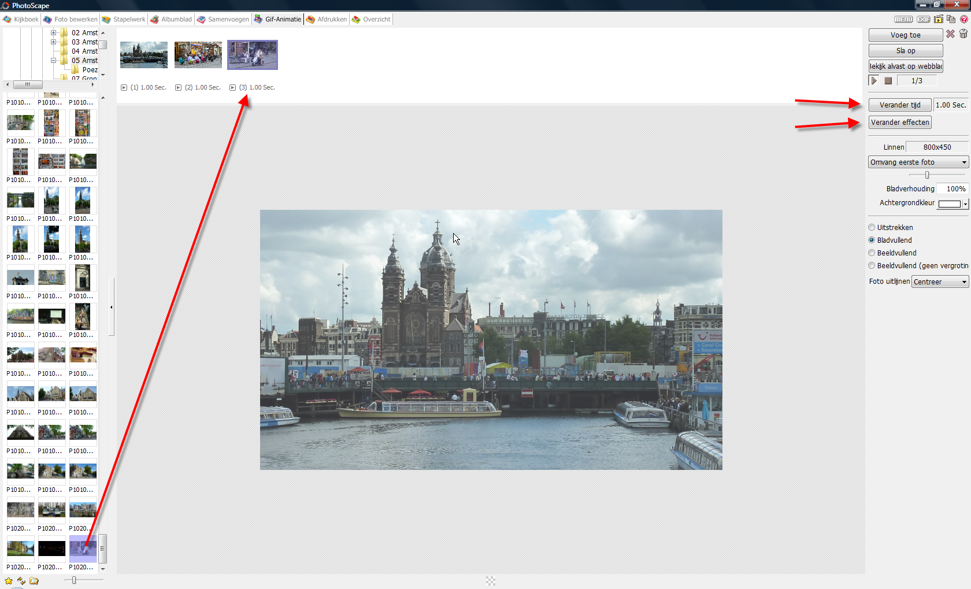
Task: Switch to the Foto bewerken tab
Action: click(71, 19)
